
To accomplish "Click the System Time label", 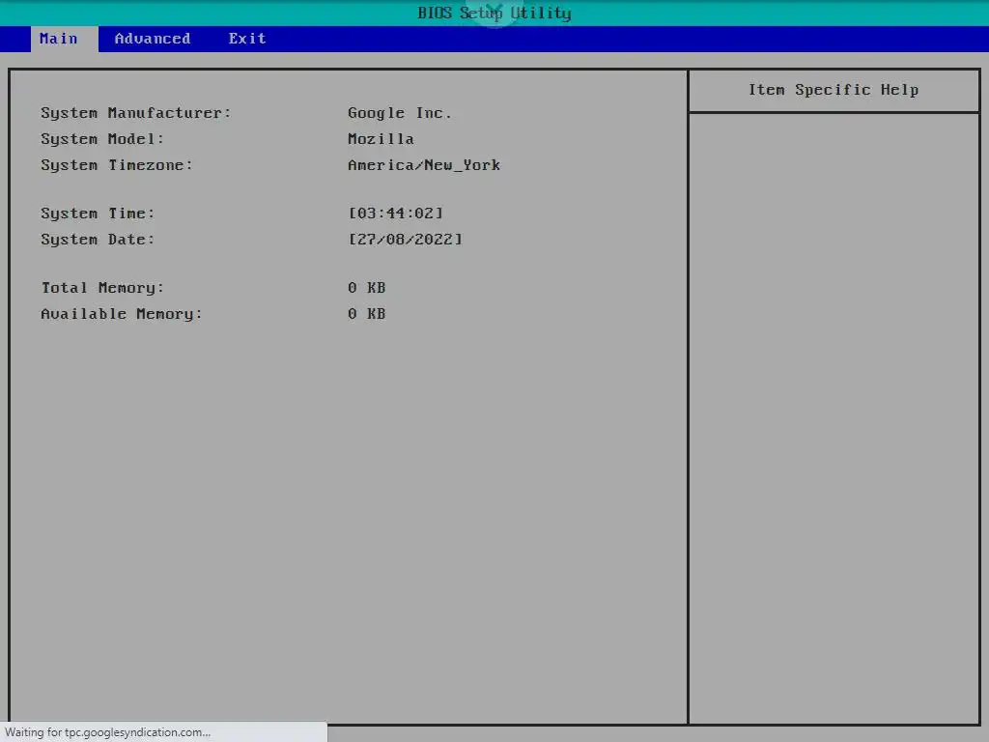I will pos(98,214).
